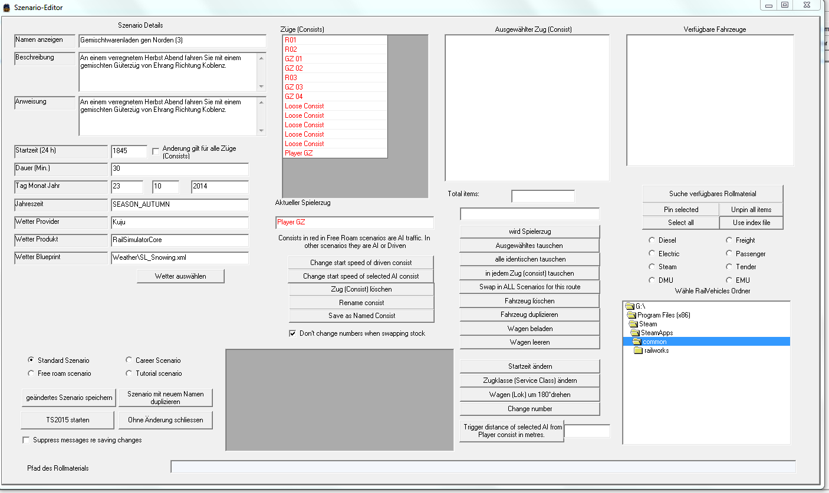This screenshot has width=829, height=493.
Task: Untick 'Don't change numbers when swapping stock'
Action: [x=292, y=333]
